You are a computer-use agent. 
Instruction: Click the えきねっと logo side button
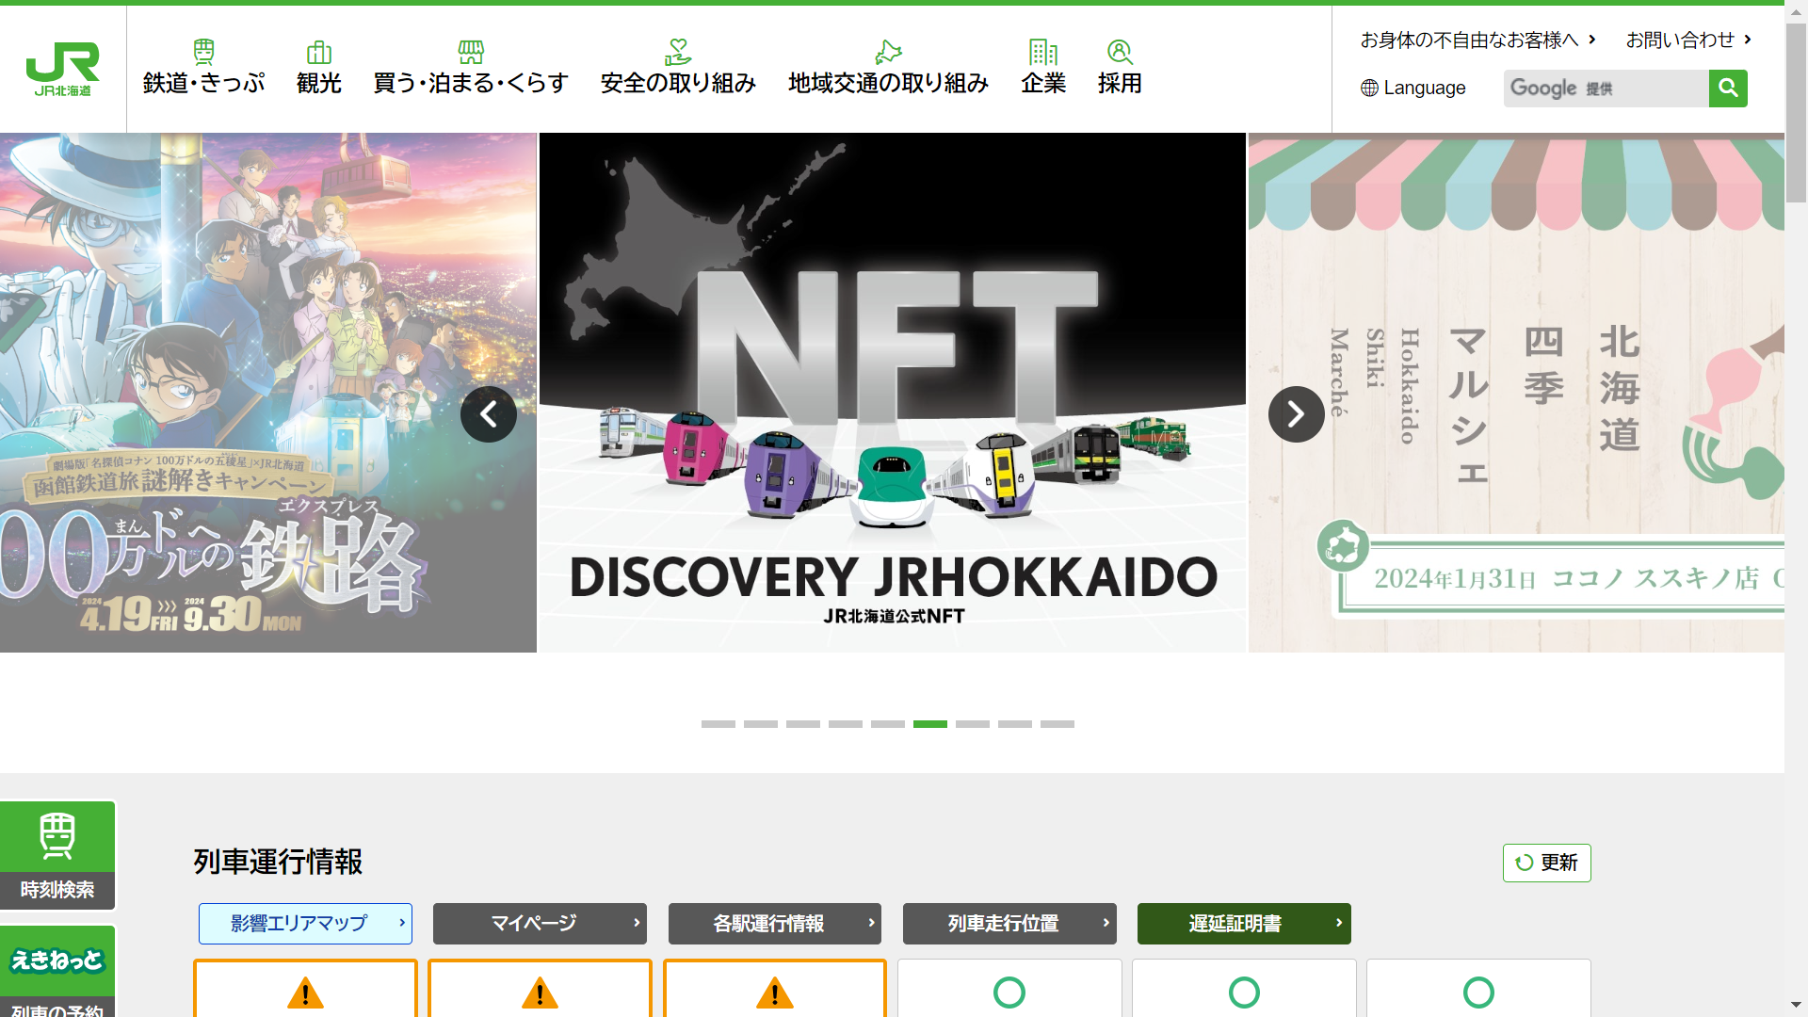click(x=57, y=960)
